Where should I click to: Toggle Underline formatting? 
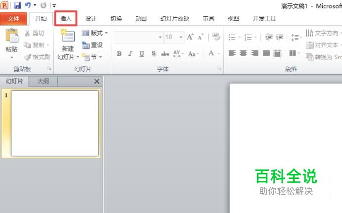pos(142,54)
